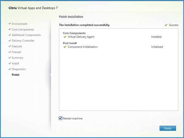Select Environment step in sidebar

(20, 24)
